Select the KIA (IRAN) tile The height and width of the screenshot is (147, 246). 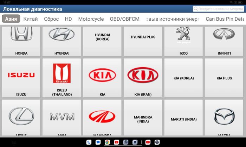[143, 78]
